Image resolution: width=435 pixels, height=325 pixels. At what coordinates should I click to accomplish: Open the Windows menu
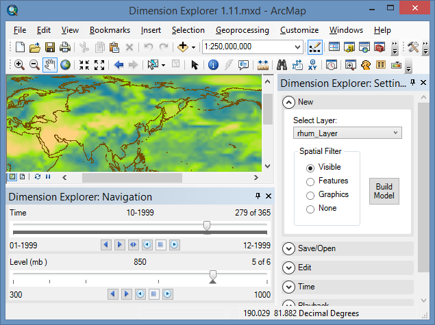point(346,30)
